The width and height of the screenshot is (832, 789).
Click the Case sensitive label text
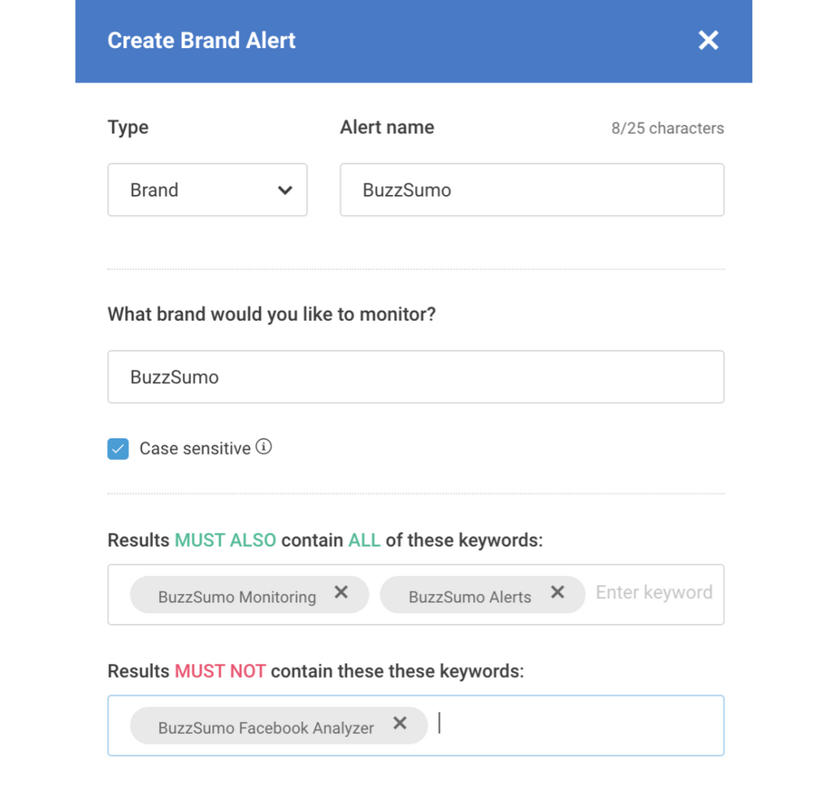[x=195, y=449]
